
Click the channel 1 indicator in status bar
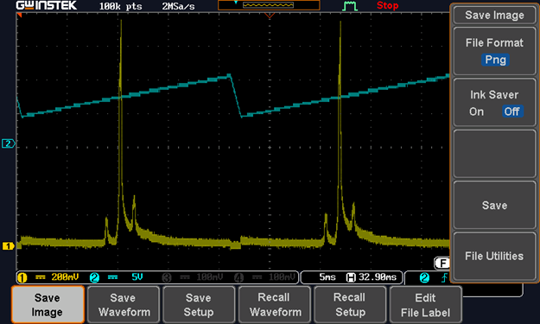(22, 277)
